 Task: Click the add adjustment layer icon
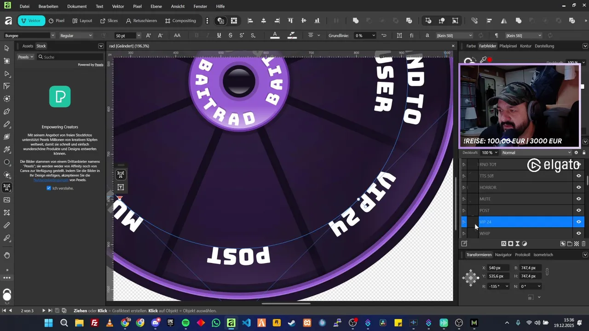(x=525, y=244)
